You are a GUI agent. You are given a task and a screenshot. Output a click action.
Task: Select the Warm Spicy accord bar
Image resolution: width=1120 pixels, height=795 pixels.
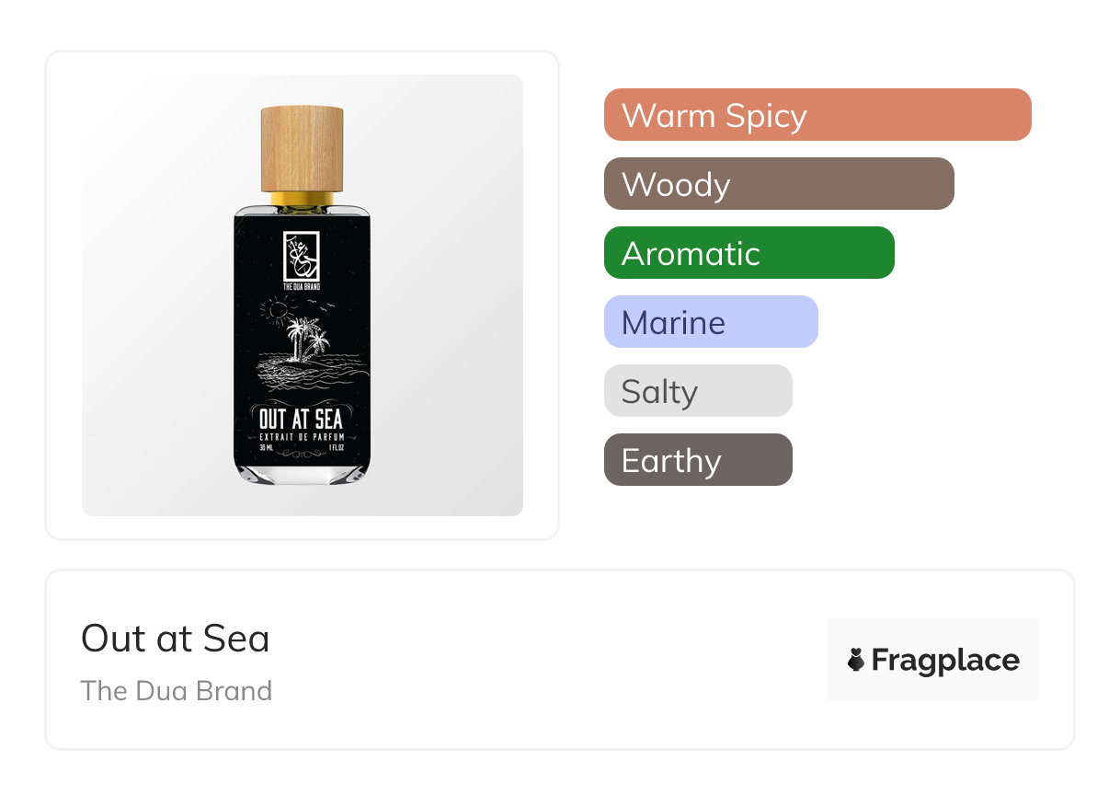817,115
